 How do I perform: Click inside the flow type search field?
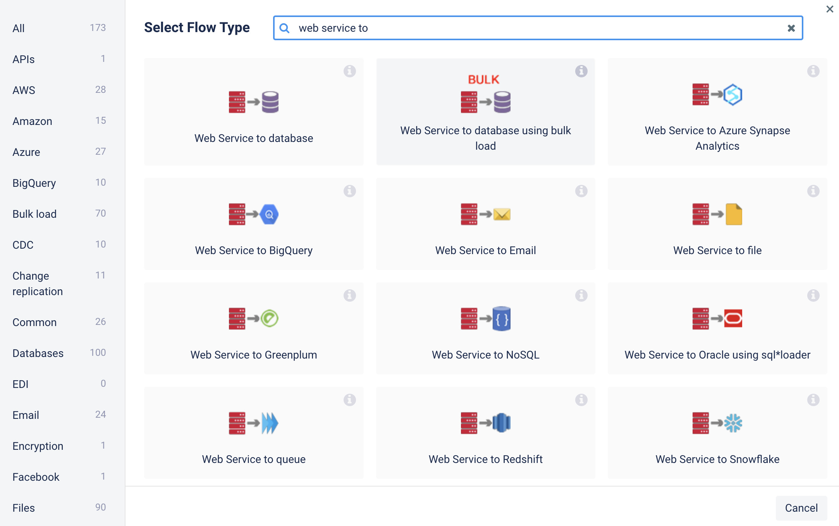pos(535,28)
